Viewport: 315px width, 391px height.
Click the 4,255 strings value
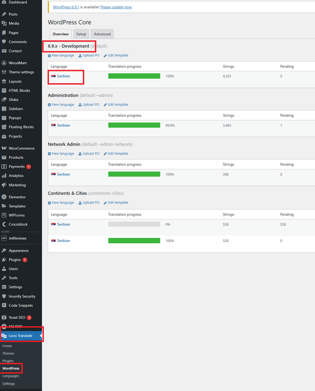tap(226, 76)
